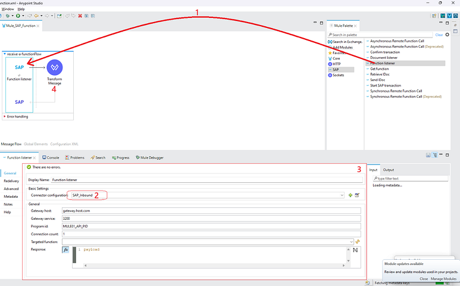Open the Progress tab
Image resolution: width=460 pixels, height=286 pixels.
tap(121, 158)
